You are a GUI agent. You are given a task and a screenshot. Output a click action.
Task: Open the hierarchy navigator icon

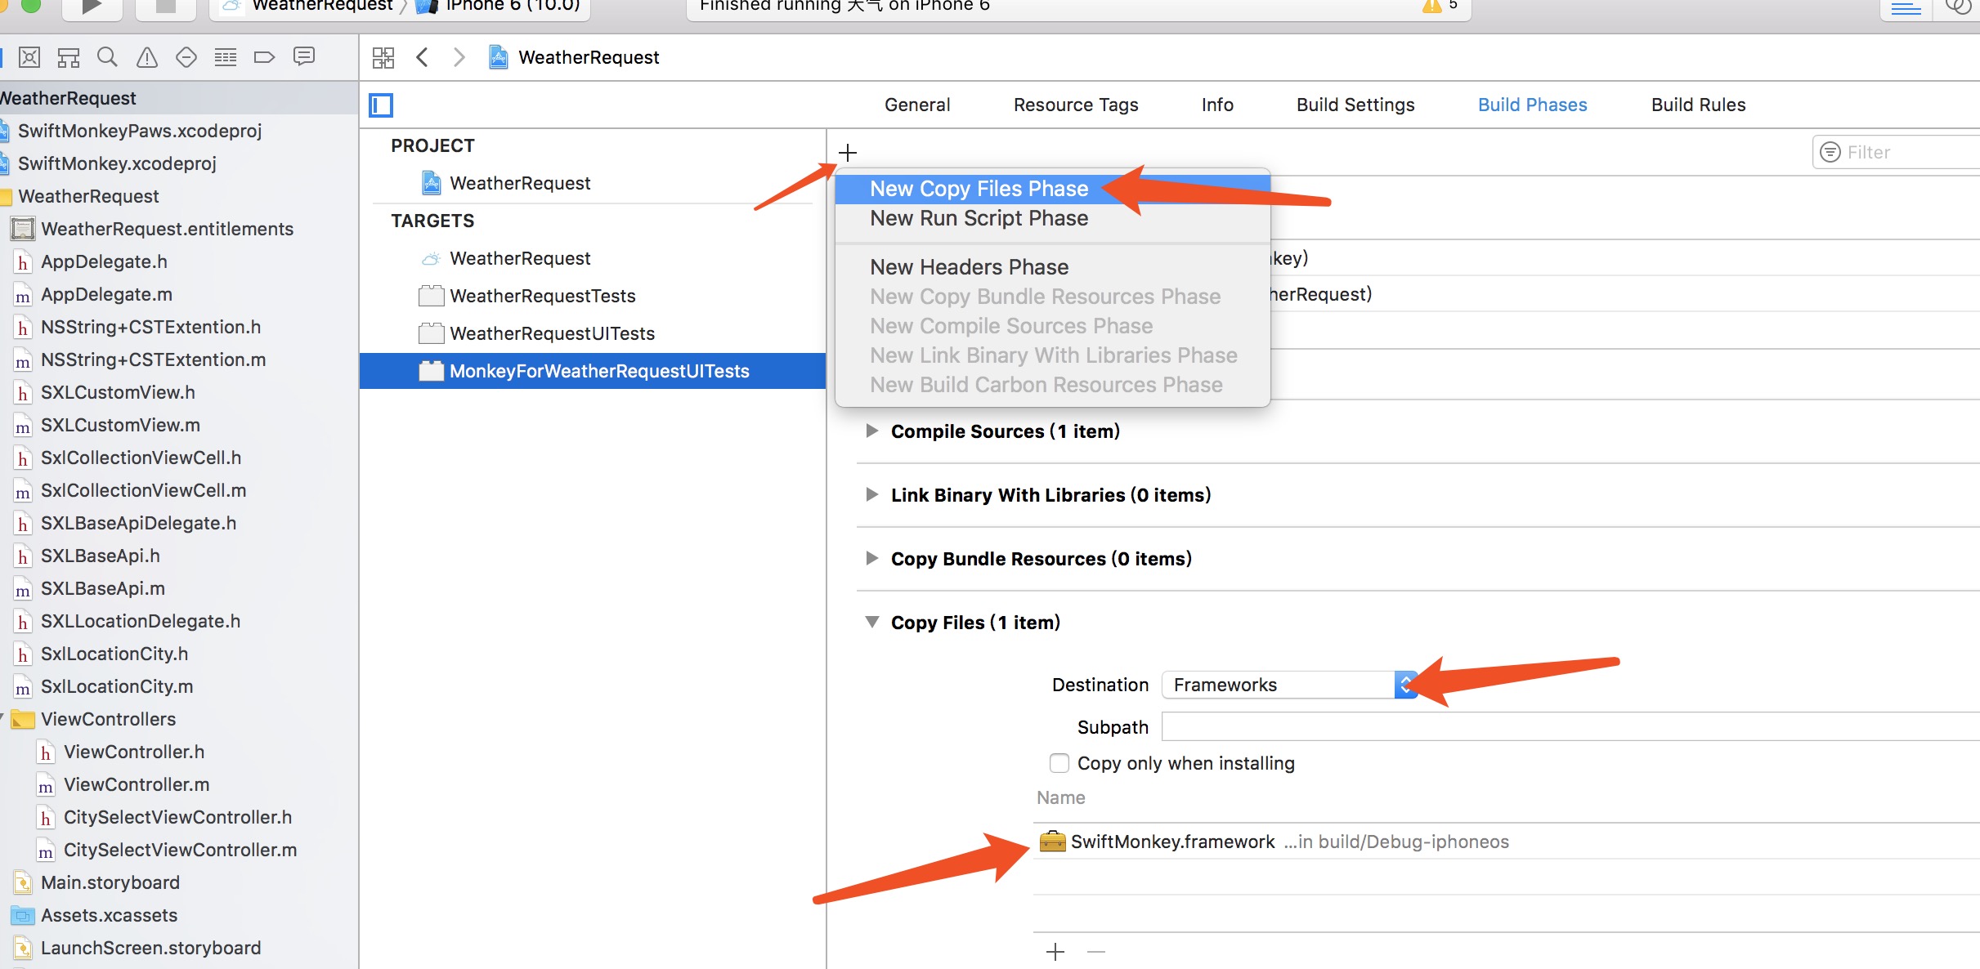tap(69, 57)
